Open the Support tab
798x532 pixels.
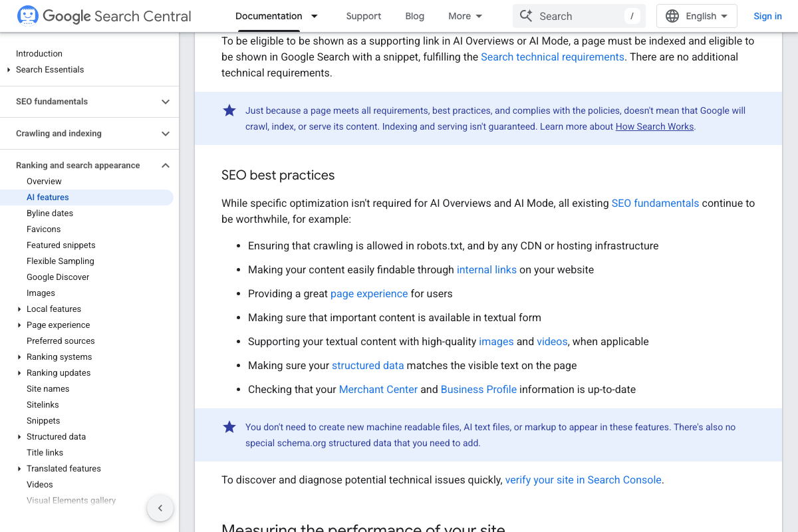click(x=364, y=16)
